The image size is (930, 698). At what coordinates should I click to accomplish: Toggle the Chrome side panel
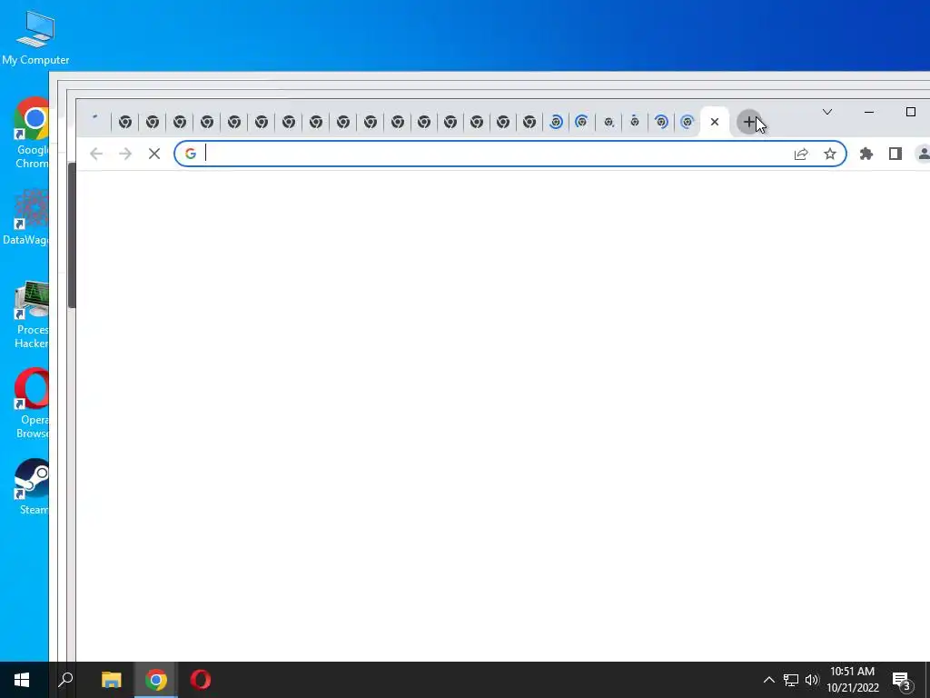895,155
